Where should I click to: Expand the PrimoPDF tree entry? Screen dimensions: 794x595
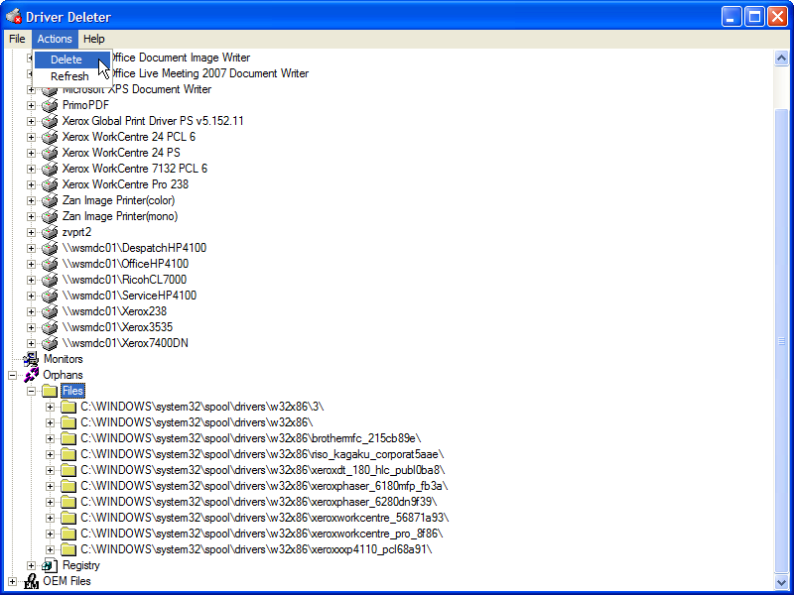click(x=31, y=105)
